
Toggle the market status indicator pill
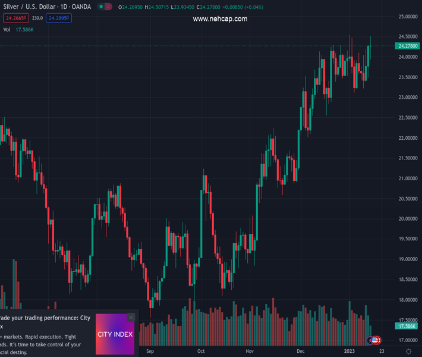point(105,7)
